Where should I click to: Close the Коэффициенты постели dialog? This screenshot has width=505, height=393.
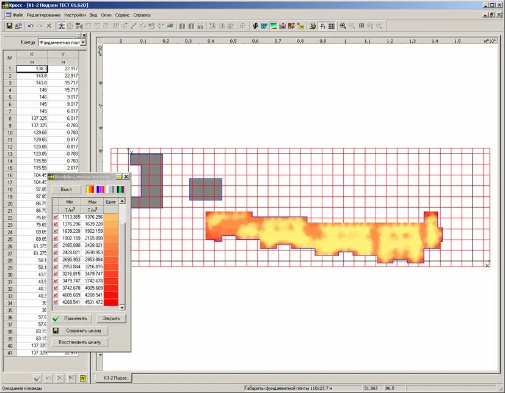[126, 177]
